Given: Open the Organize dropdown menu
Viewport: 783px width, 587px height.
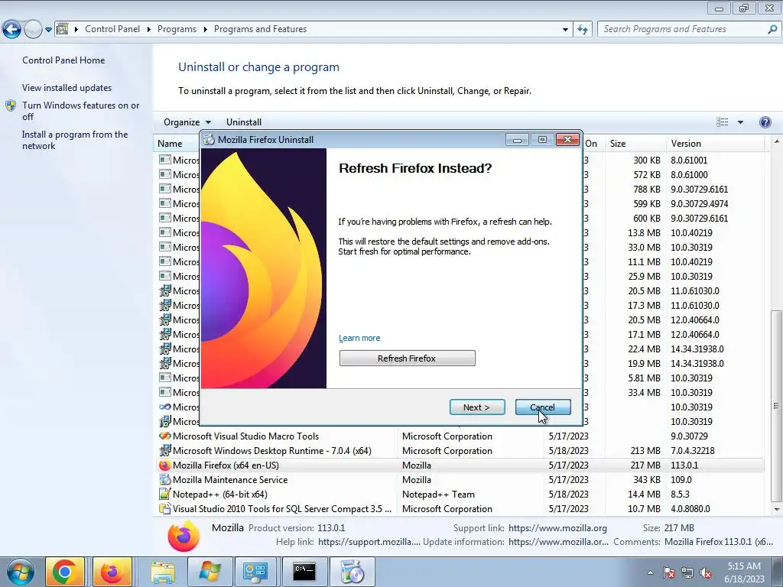Looking at the screenshot, I should 187,122.
